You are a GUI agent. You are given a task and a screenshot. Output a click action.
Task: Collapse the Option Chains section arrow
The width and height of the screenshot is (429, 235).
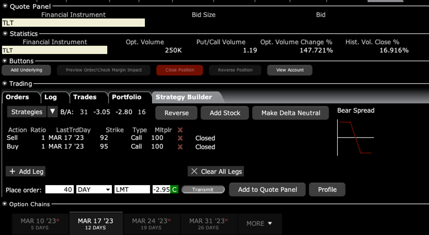tap(5, 204)
